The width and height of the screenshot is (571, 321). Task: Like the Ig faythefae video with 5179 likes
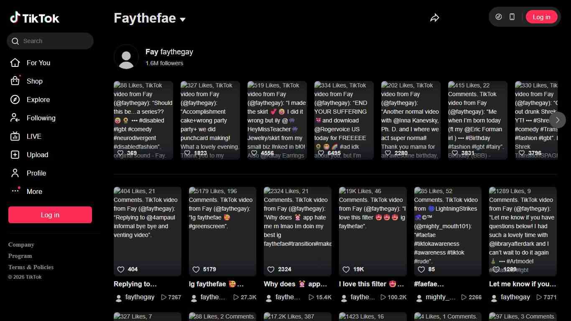pyautogui.click(x=196, y=269)
